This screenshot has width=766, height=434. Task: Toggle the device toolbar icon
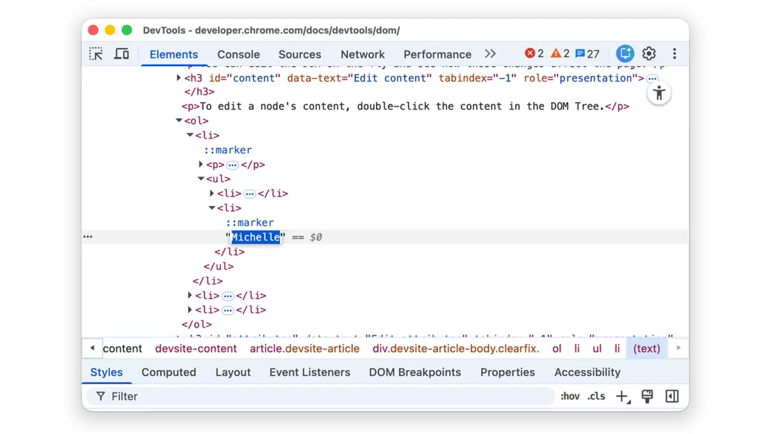click(x=122, y=54)
